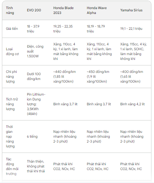This screenshot has height=183, width=154.
Task: Click the ~400 đồng/km Sirius cell
Action: point(132,76)
